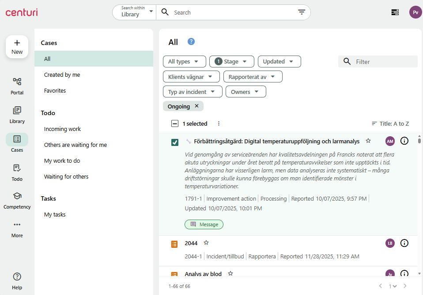Uncheck the selected Förbättringsåtgärd case checkbox
Viewport: 423px width, 295px height.
175,142
